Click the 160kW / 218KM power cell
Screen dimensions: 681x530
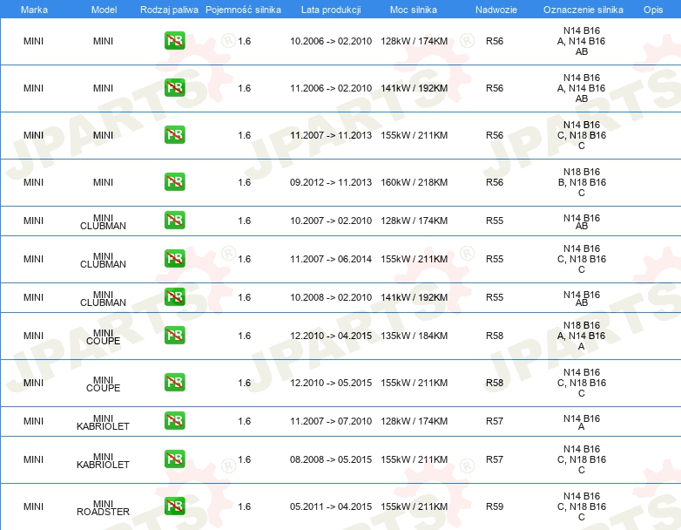(414, 182)
